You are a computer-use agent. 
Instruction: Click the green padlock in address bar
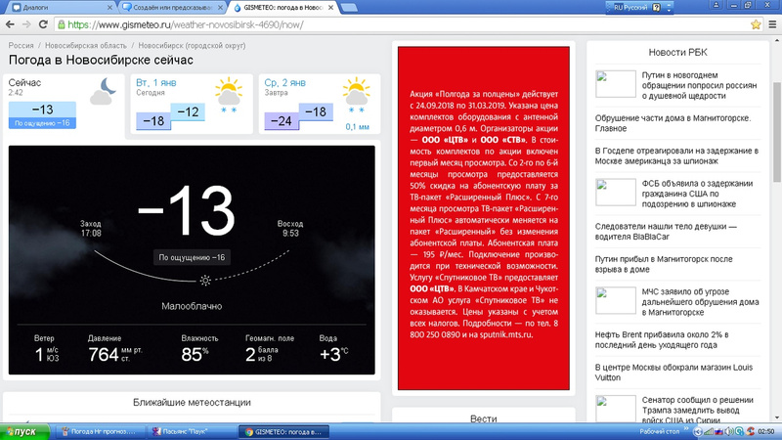point(62,24)
